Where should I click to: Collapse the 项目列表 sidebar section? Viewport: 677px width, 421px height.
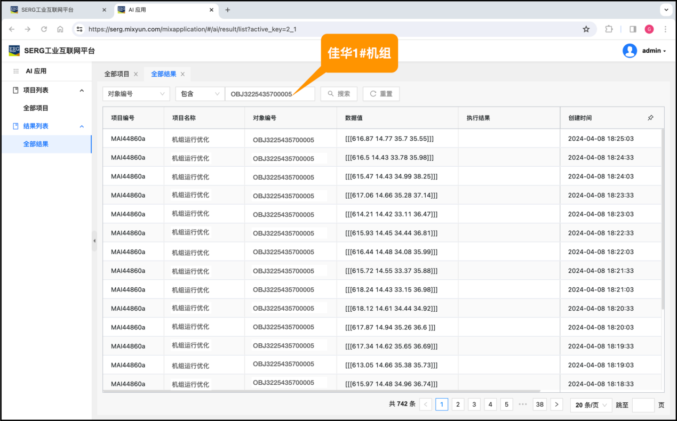point(82,91)
